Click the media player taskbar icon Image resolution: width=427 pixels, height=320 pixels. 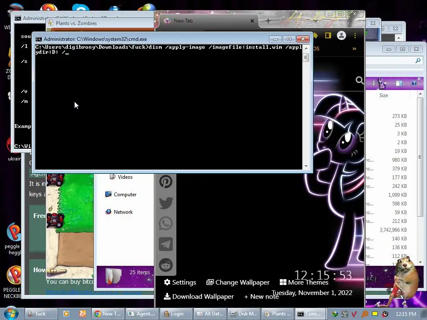[66, 314]
